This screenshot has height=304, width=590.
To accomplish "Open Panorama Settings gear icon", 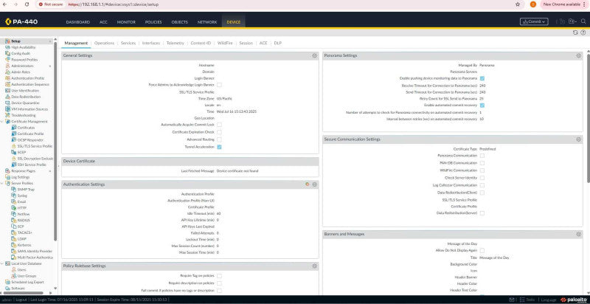I will pos(579,55).
